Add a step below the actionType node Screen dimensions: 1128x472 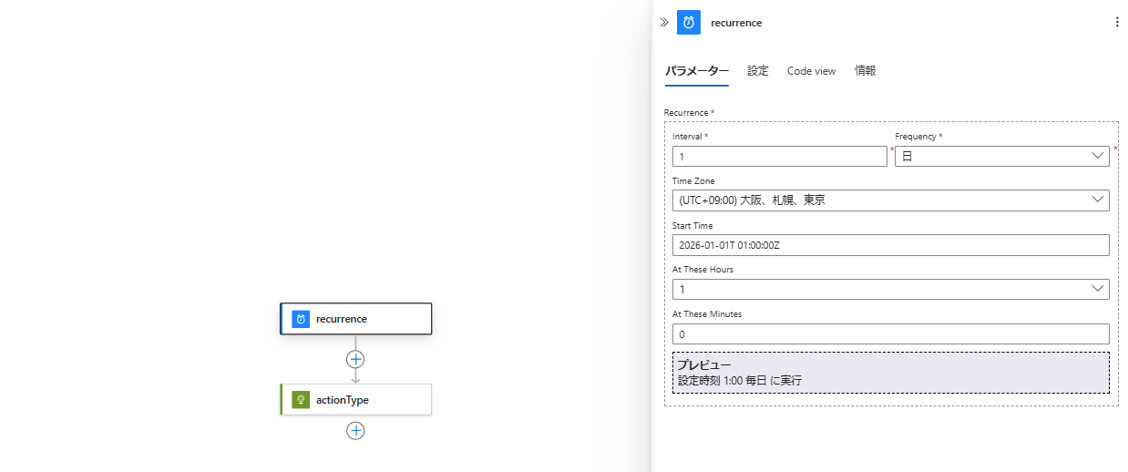point(355,431)
